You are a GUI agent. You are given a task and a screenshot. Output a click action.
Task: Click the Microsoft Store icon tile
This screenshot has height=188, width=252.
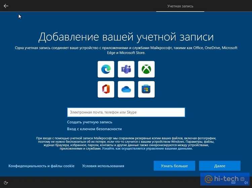(x=146, y=89)
